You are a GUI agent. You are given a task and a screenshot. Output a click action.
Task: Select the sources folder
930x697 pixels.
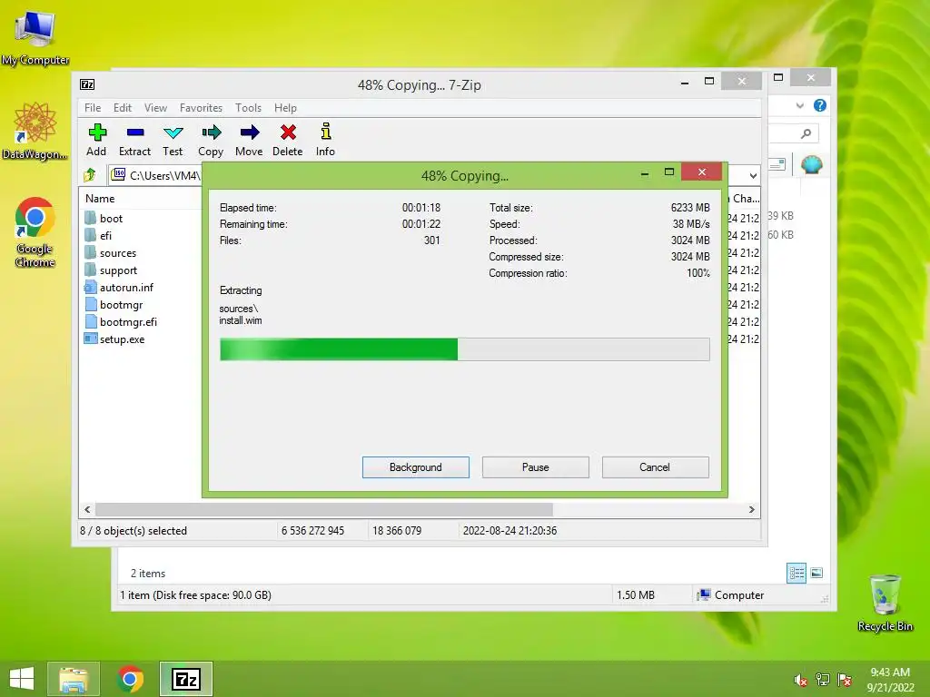(110, 253)
